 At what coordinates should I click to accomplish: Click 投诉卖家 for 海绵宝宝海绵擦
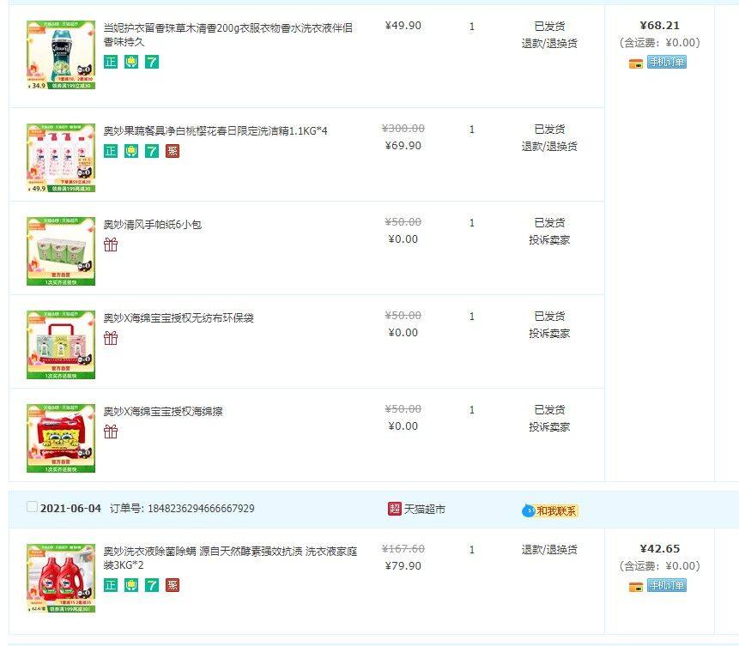549,427
